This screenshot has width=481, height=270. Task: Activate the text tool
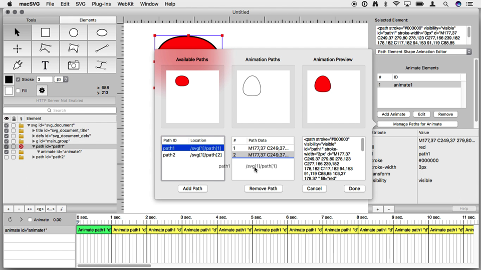46,65
